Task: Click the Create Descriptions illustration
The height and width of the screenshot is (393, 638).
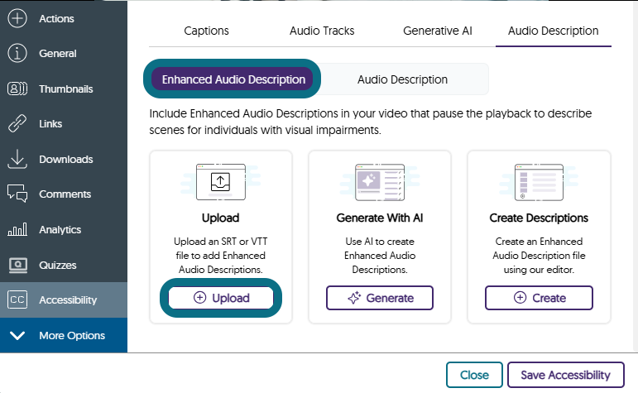Action: click(539, 182)
